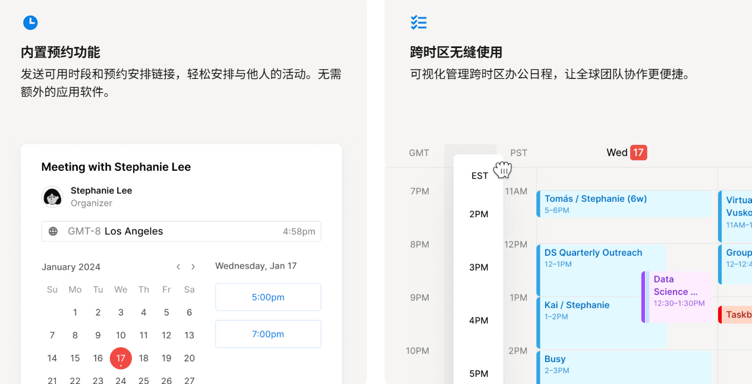
Task: Pick January 10 on the calendar
Action: [121, 335]
